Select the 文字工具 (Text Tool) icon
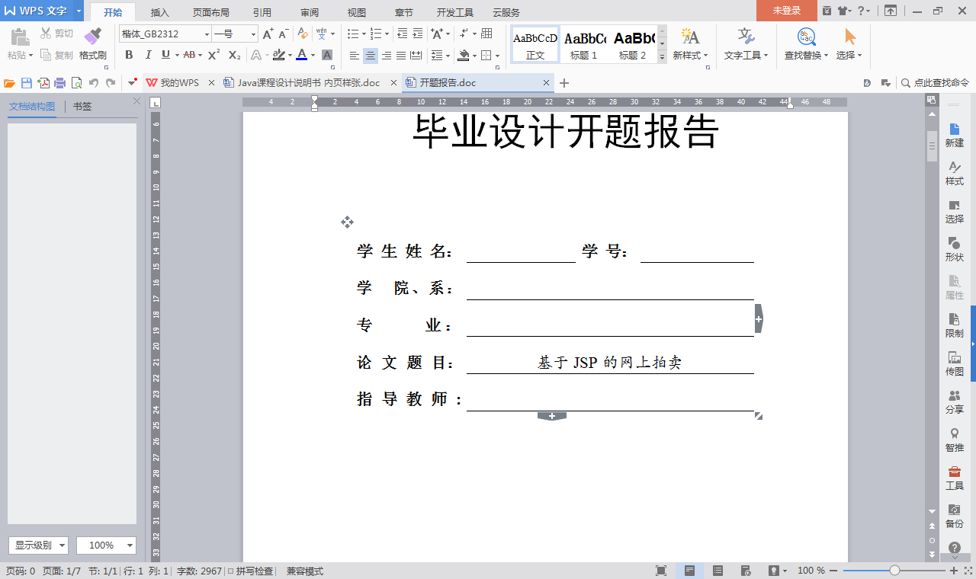The width and height of the screenshot is (976, 579). [x=746, y=44]
